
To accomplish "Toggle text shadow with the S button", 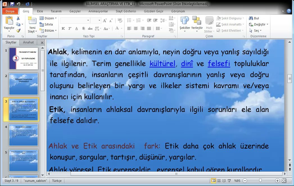I will pyautogui.click(x=83, y=28).
